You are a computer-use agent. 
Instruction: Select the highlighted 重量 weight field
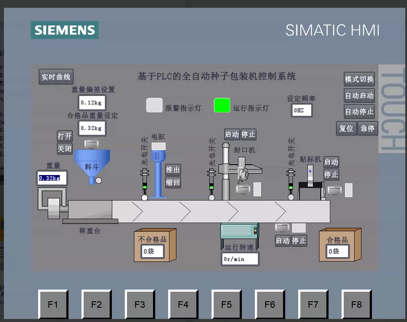click(52, 178)
